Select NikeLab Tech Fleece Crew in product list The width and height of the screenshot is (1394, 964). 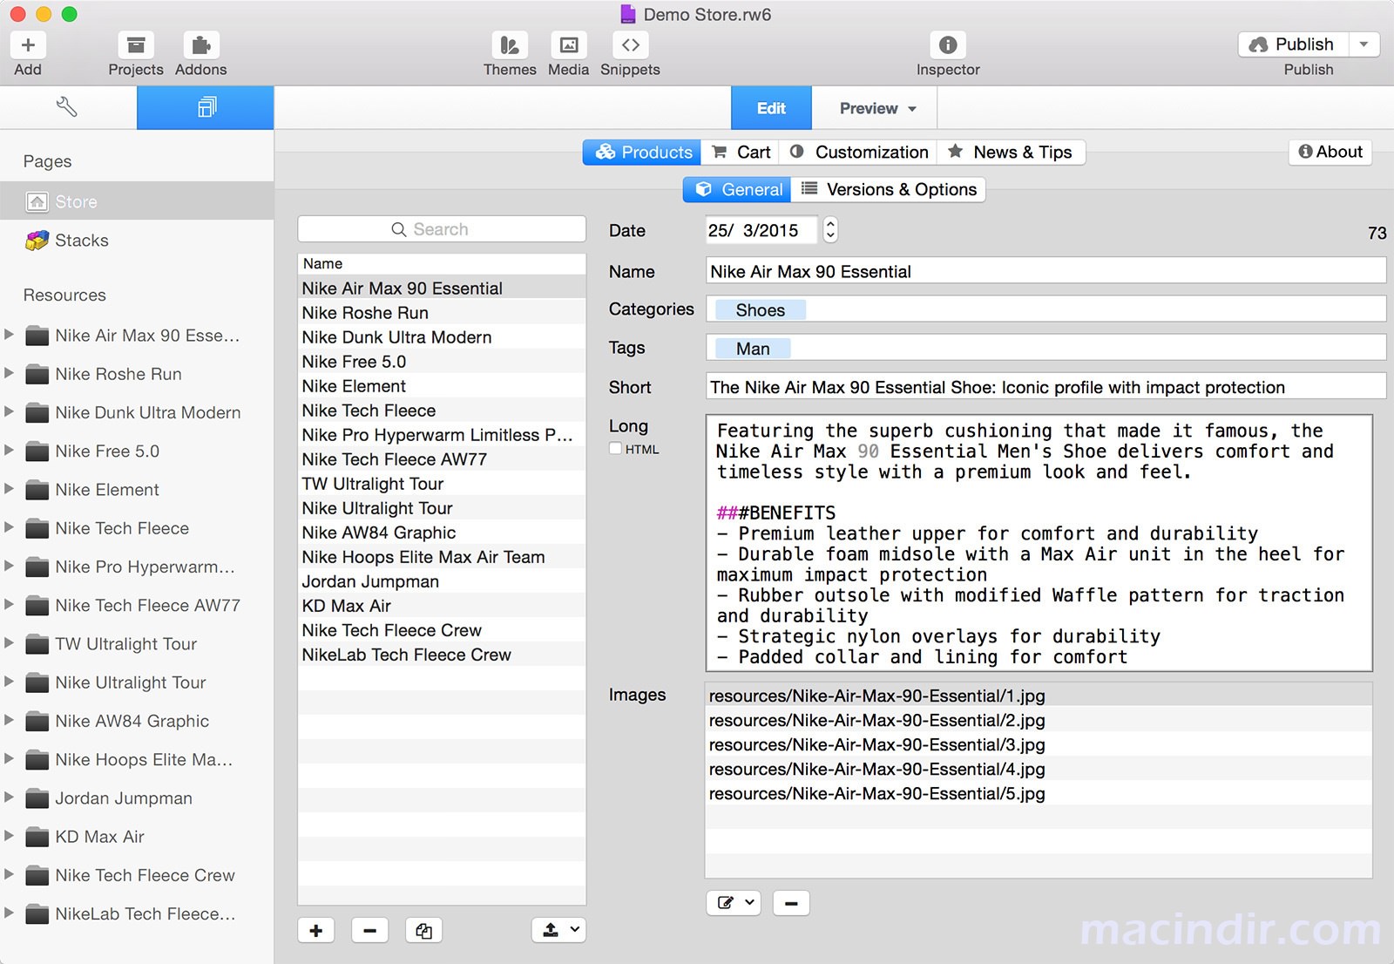coord(442,655)
